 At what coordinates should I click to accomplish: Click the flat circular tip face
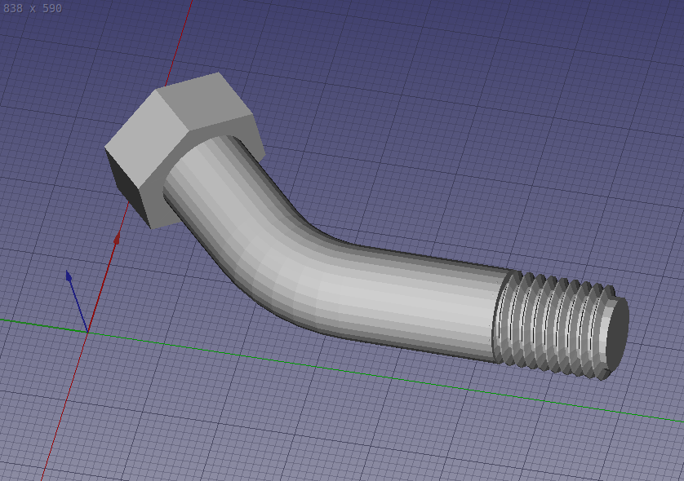click(x=616, y=330)
